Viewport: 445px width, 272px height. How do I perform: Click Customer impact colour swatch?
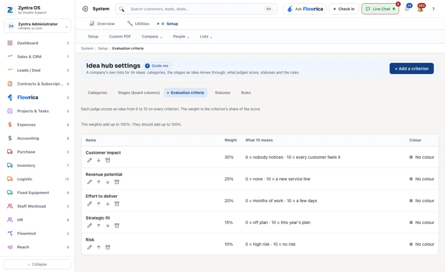coord(411,157)
